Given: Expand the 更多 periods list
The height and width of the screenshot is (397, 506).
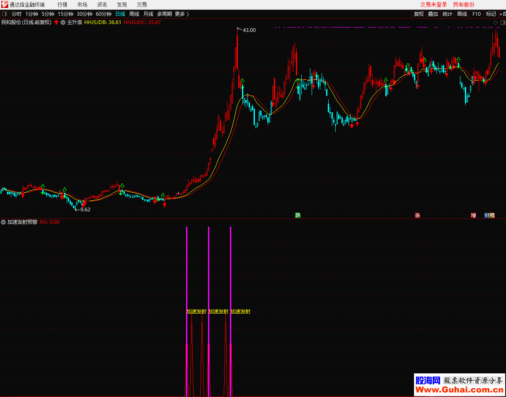Looking at the screenshot, I should coord(182,14).
